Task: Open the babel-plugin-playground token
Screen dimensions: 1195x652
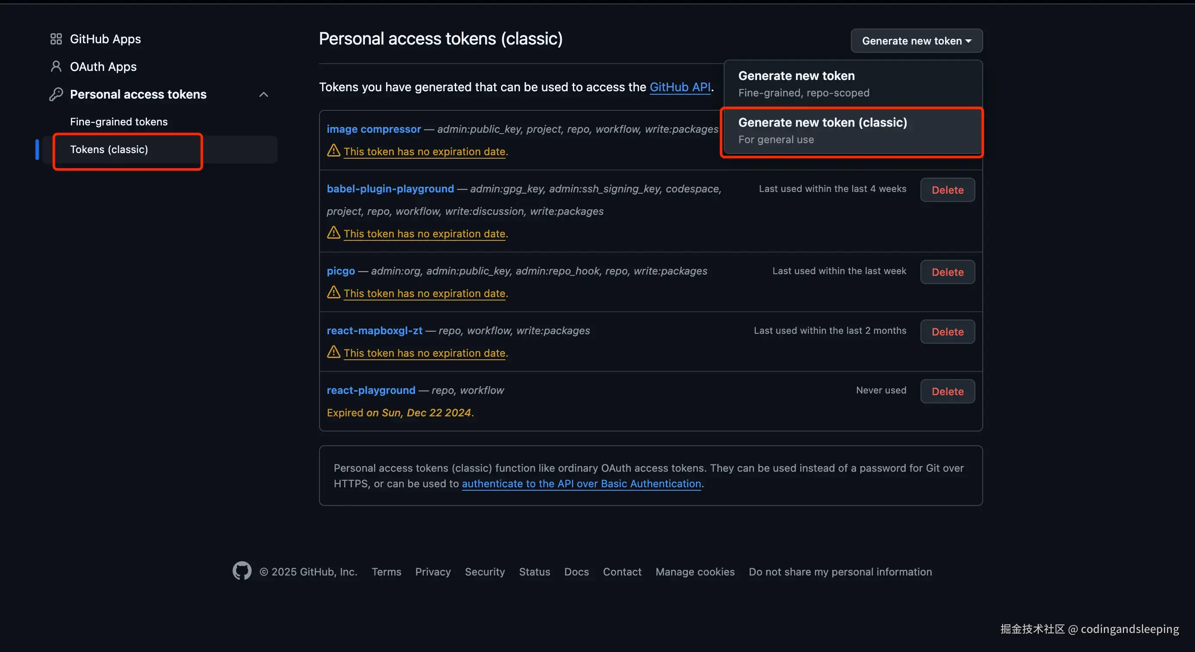Action: tap(390, 189)
